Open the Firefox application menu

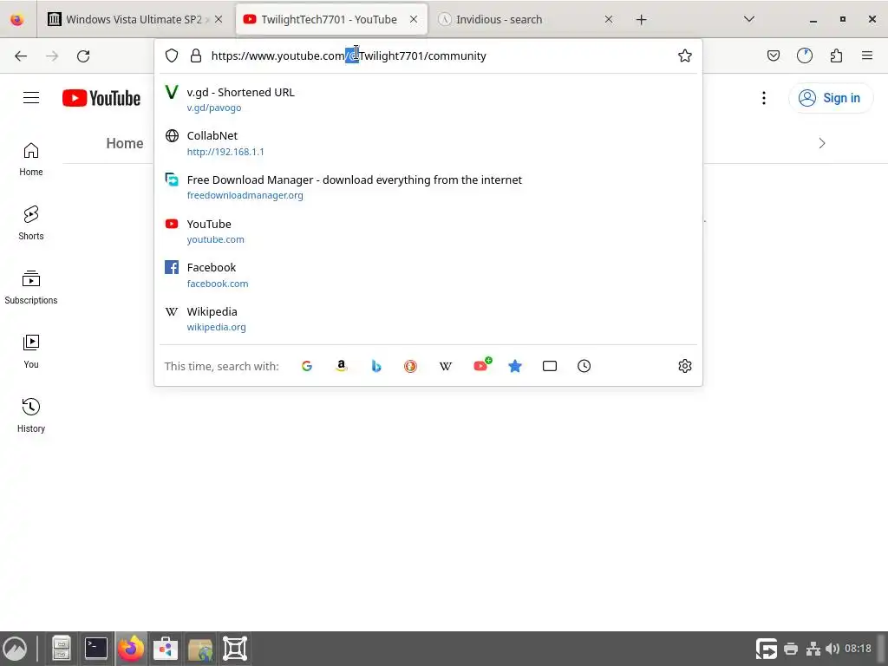tap(867, 55)
